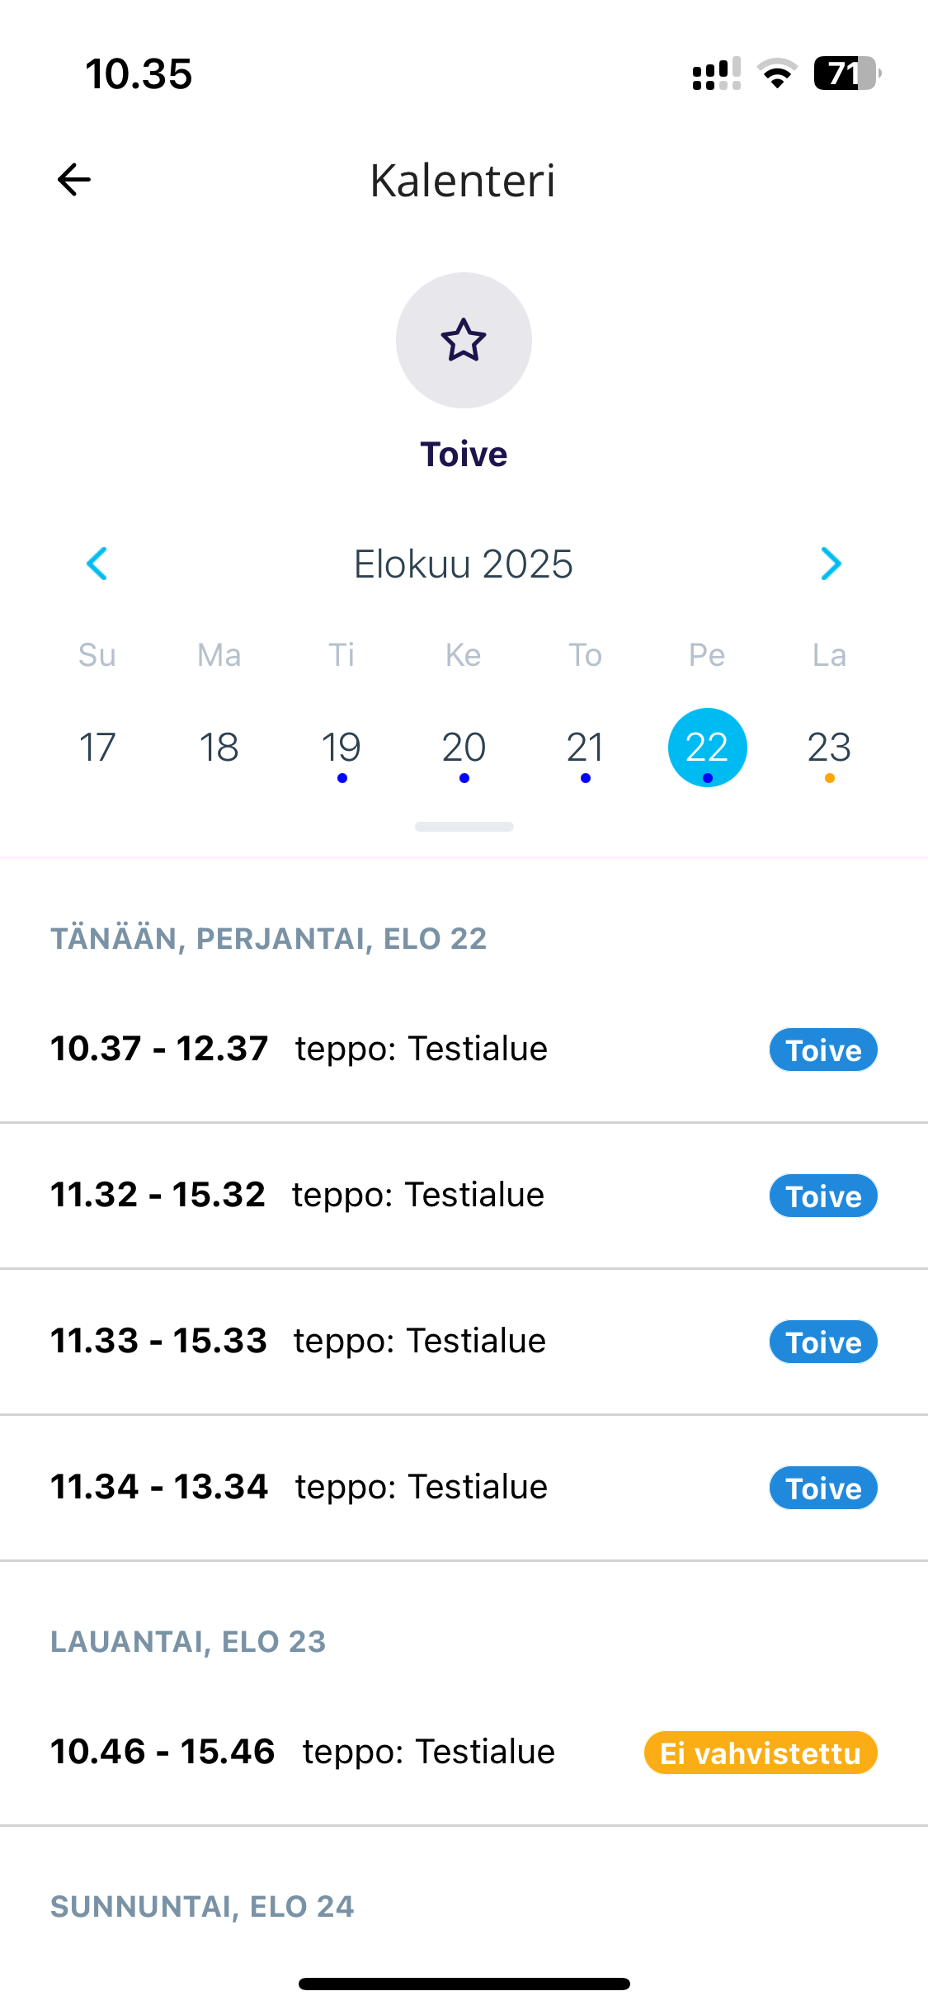Go to previous month with left chevron
Viewport: 928px width, 2010px height.
97,564
